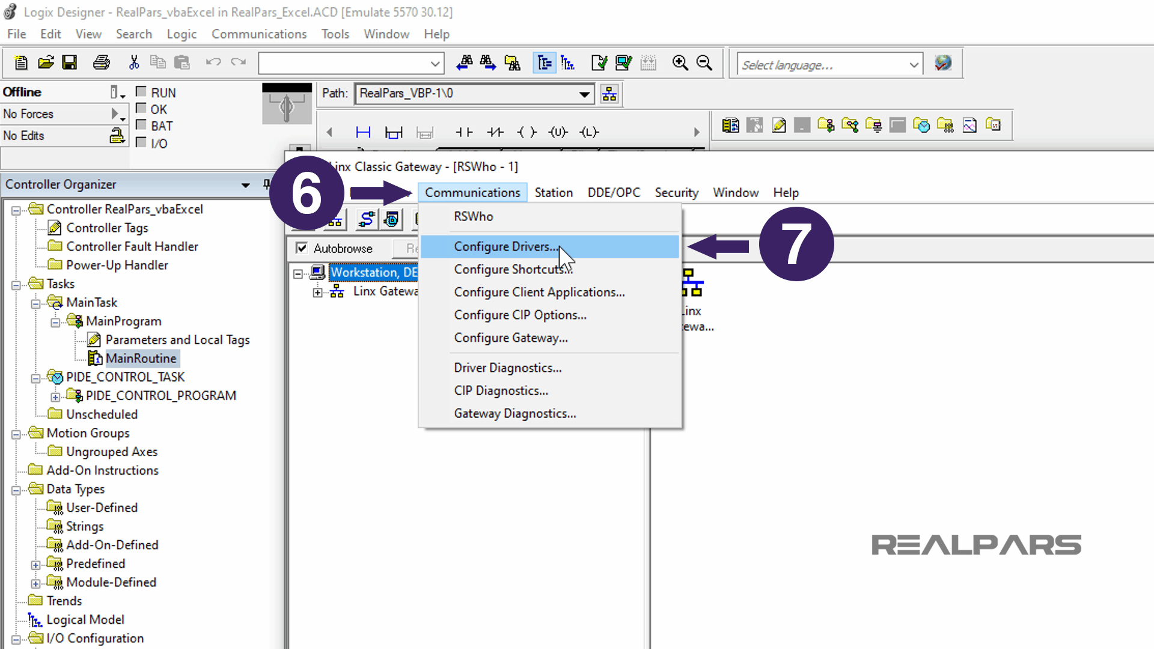Select MainRoutine in the organizer

click(141, 359)
